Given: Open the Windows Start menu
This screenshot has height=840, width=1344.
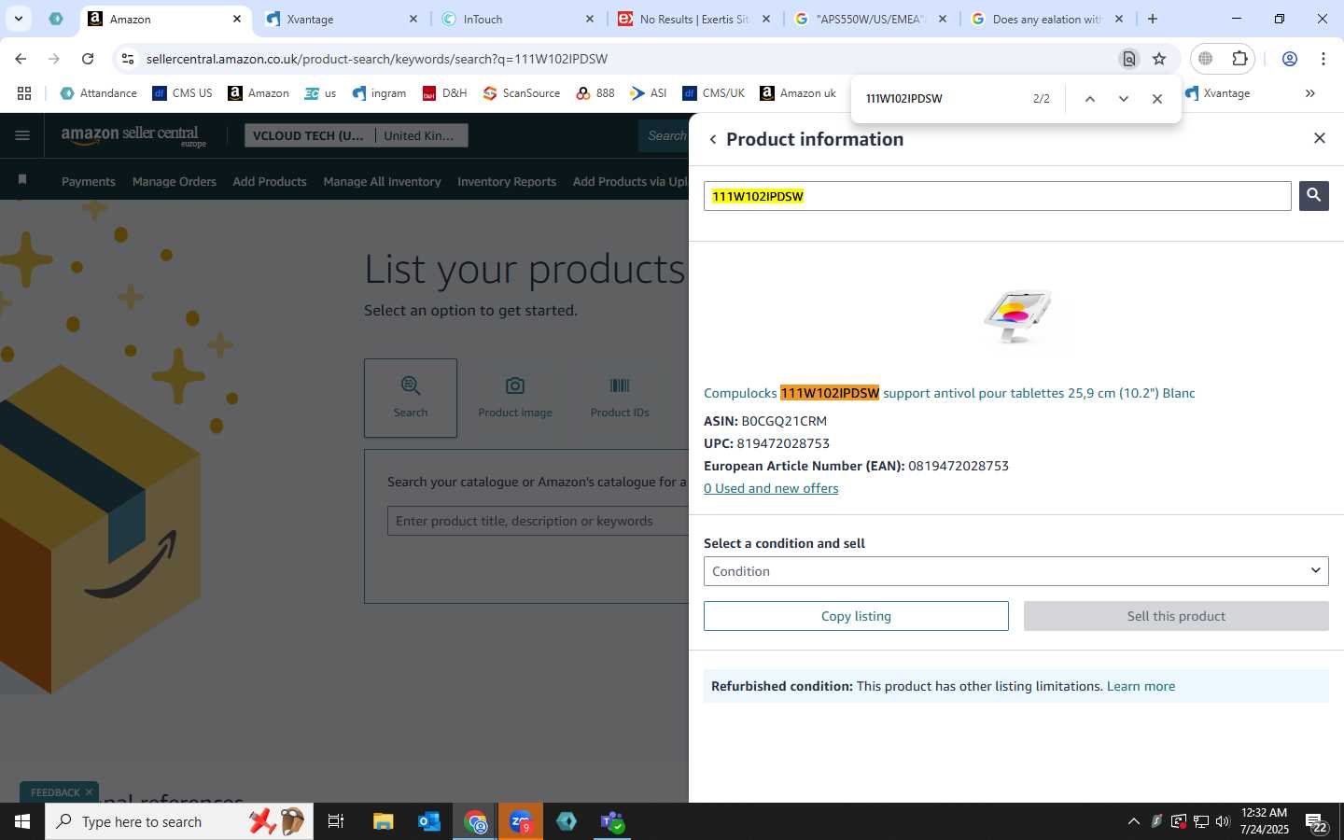Looking at the screenshot, I should tap(22, 821).
